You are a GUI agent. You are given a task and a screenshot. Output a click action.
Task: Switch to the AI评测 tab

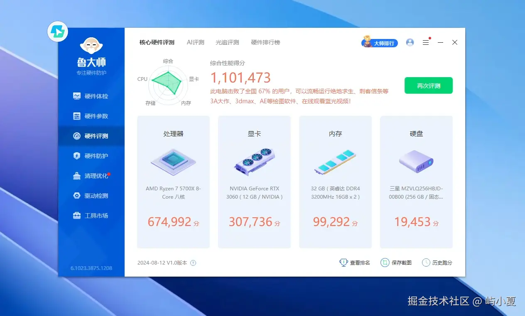[x=196, y=42]
